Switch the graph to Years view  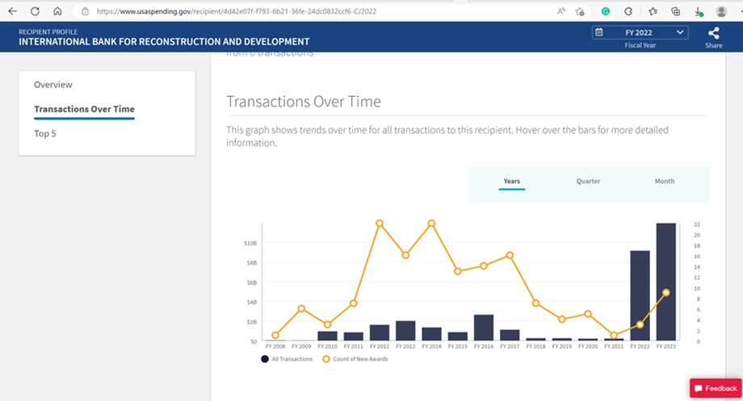click(512, 182)
